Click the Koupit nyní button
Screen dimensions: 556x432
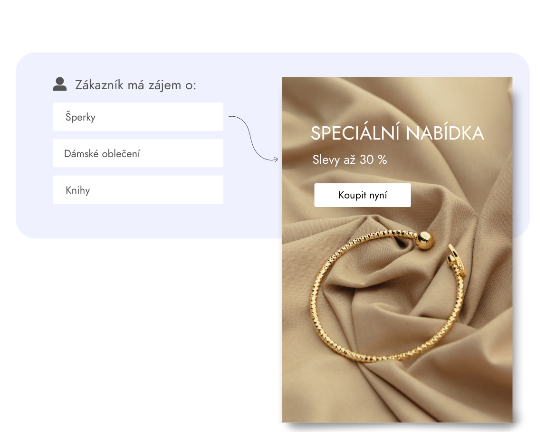tap(363, 195)
